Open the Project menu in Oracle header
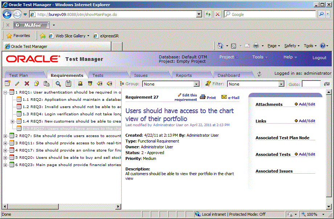The height and width of the screenshot is (219, 334). [229, 57]
